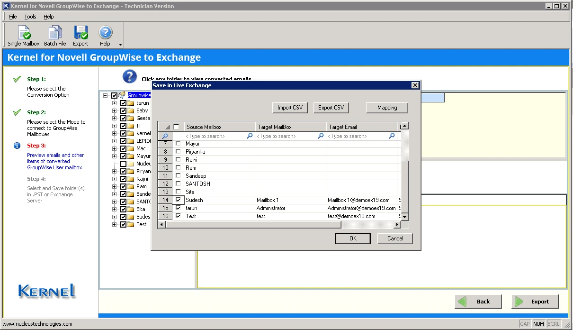
Task: Close the Save in Live Exchange dialog
Action: [415, 85]
